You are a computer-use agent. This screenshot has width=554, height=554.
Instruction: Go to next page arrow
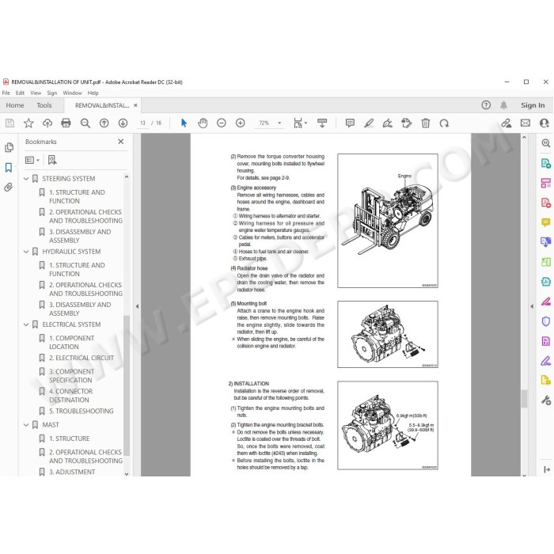pos(123,123)
